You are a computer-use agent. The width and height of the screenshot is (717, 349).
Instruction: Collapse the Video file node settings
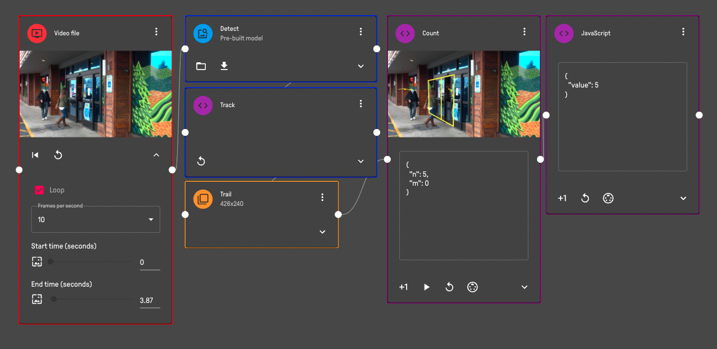point(156,155)
